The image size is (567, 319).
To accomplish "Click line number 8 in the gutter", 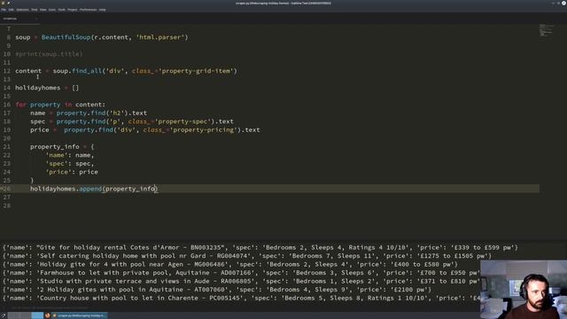I will tap(8, 37).
